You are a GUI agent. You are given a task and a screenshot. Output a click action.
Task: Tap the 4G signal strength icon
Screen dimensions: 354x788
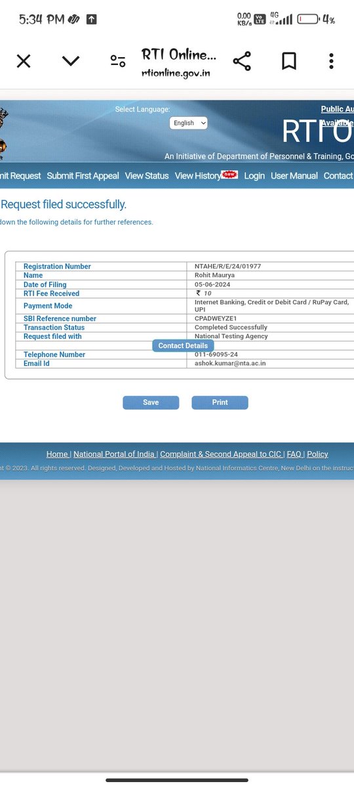(x=281, y=19)
